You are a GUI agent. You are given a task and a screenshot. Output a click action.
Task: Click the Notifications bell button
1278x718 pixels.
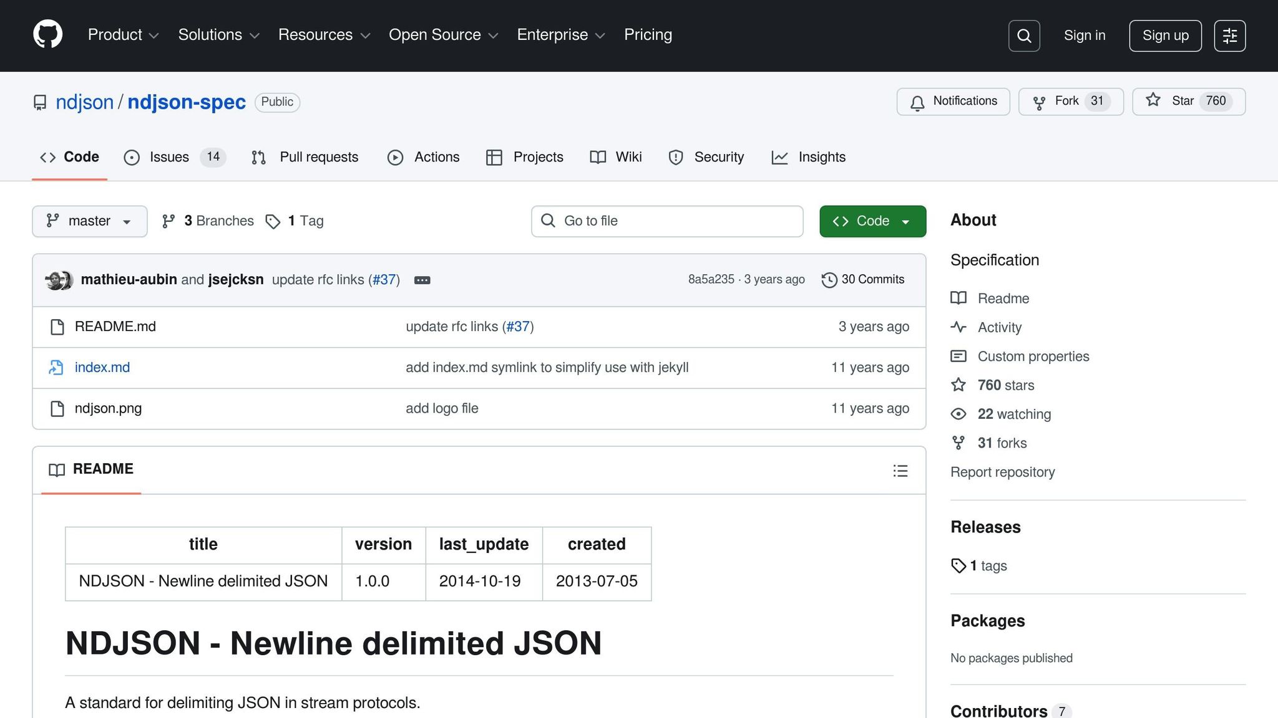point(954,102)
